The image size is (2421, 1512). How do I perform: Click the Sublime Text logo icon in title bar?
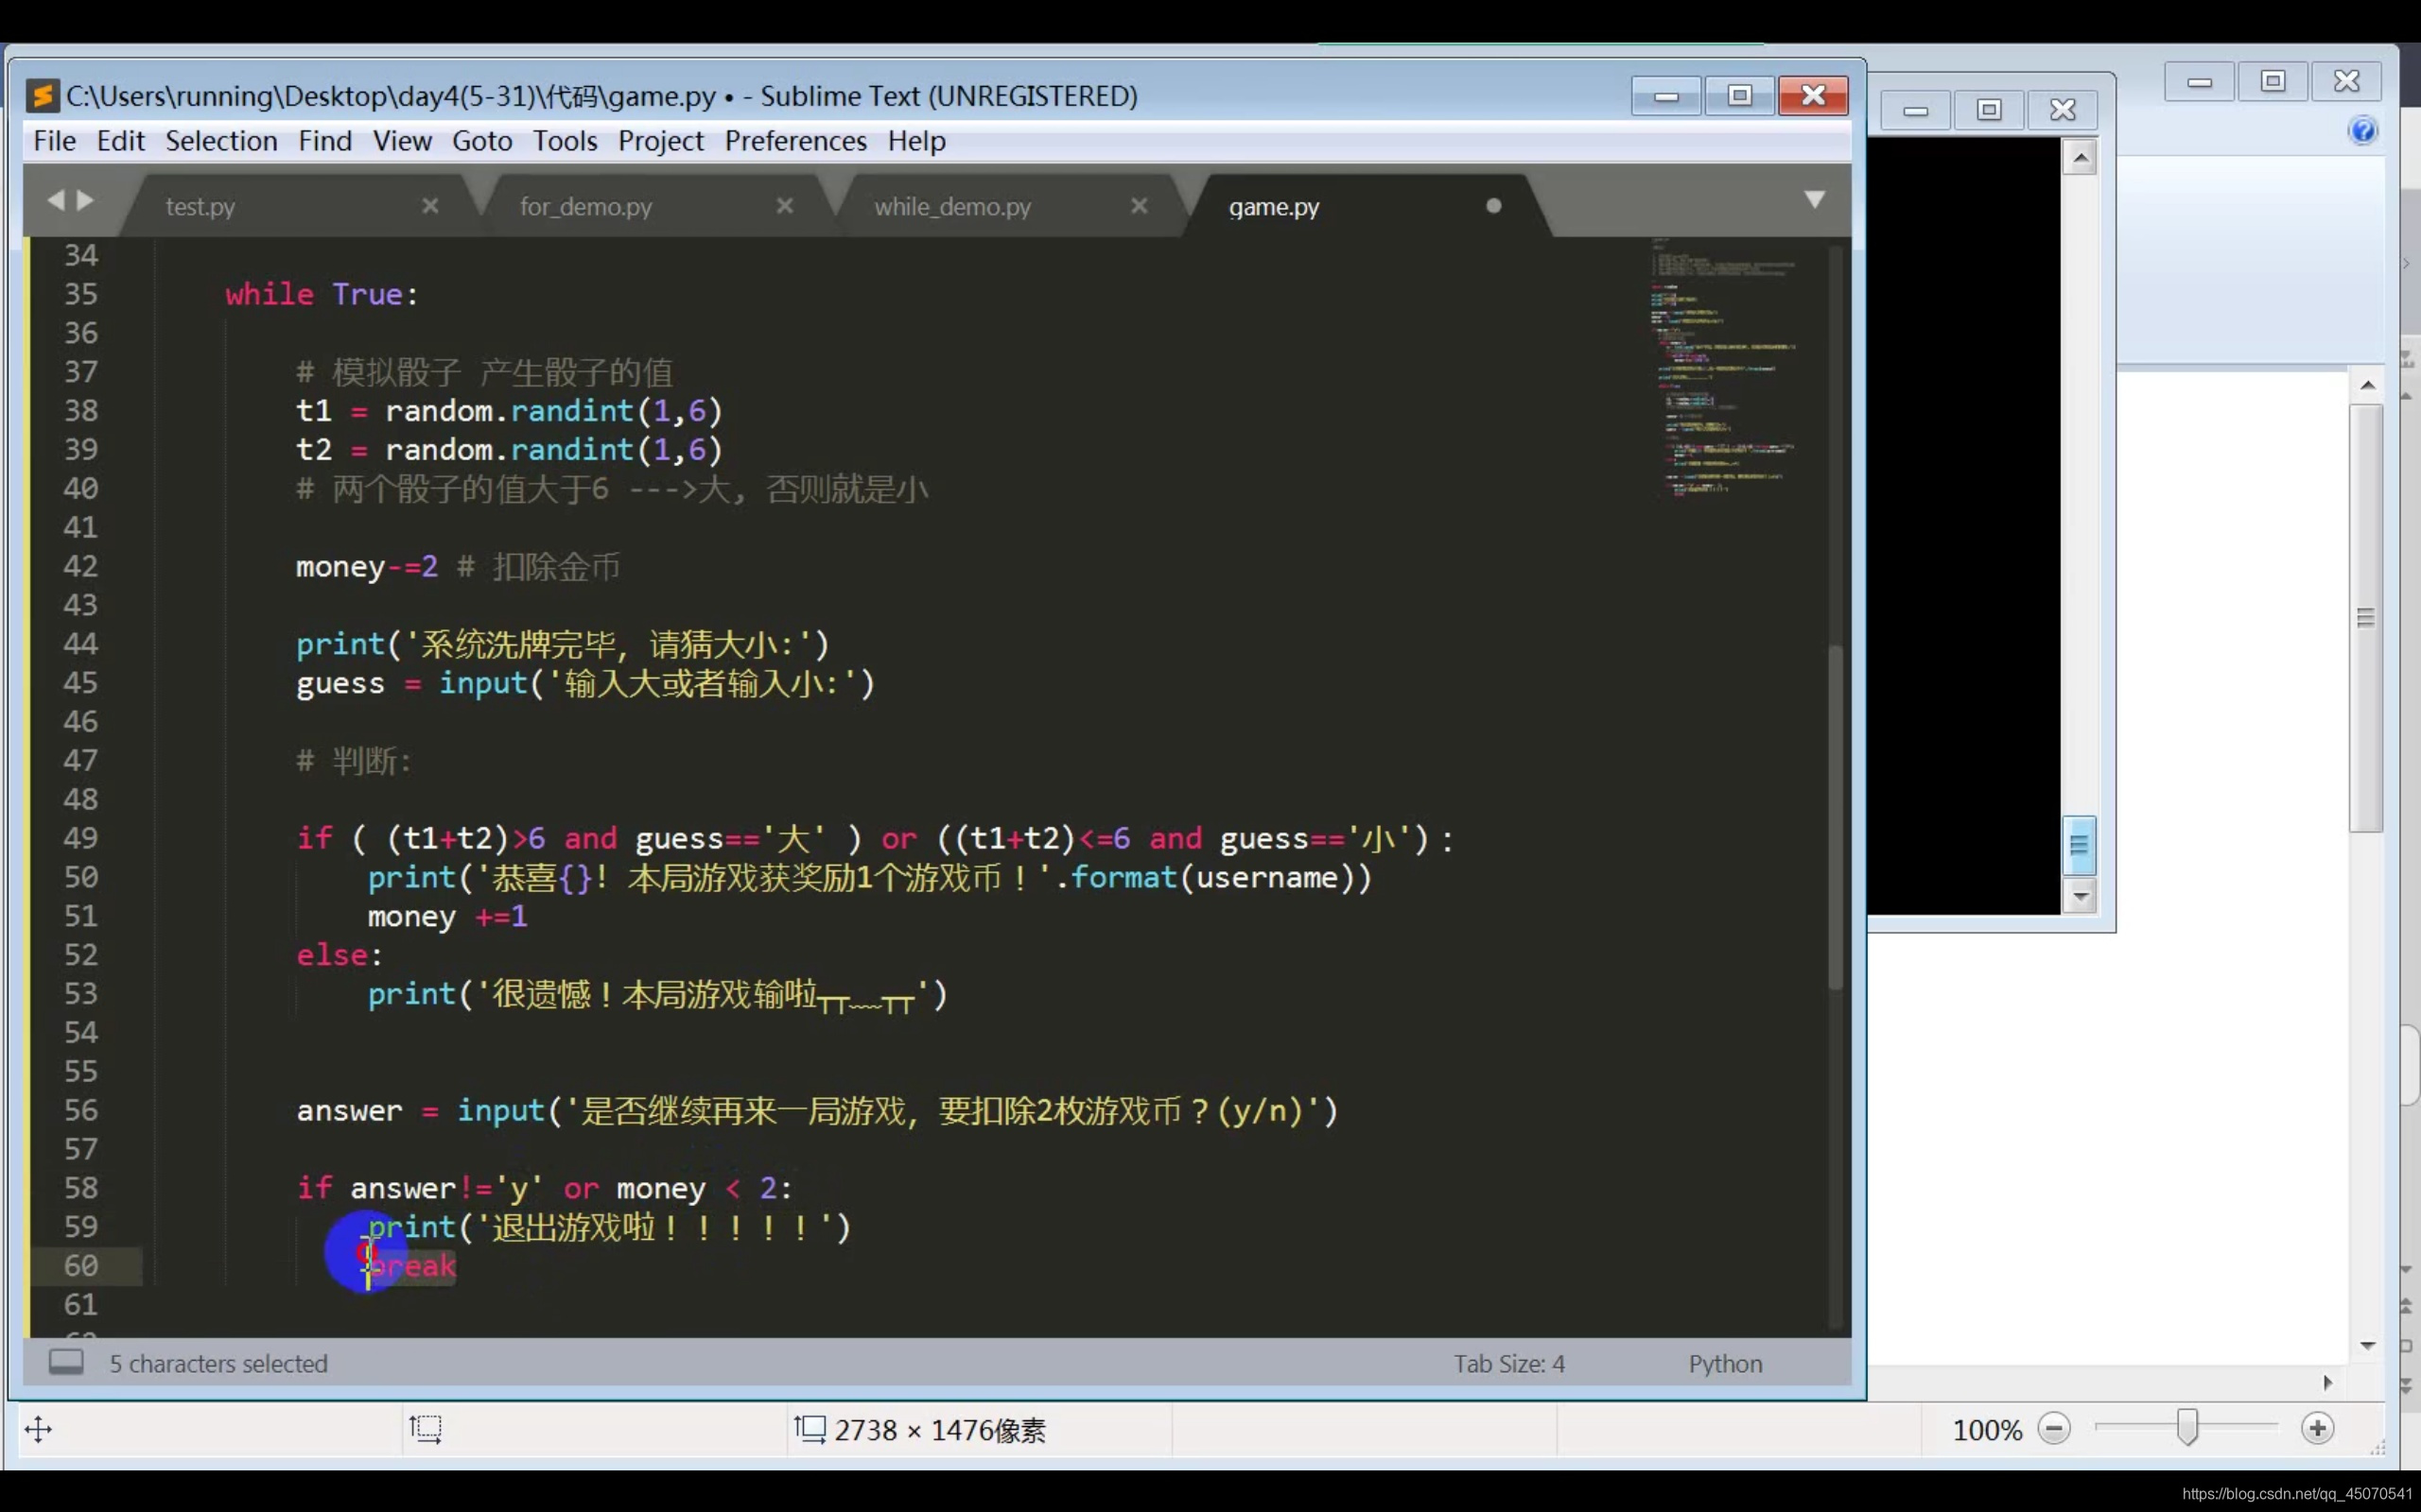[42, 96]
